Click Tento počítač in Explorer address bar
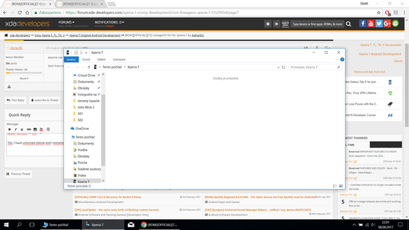This screenshot has height=230, width=409. (x=112, y=67)
